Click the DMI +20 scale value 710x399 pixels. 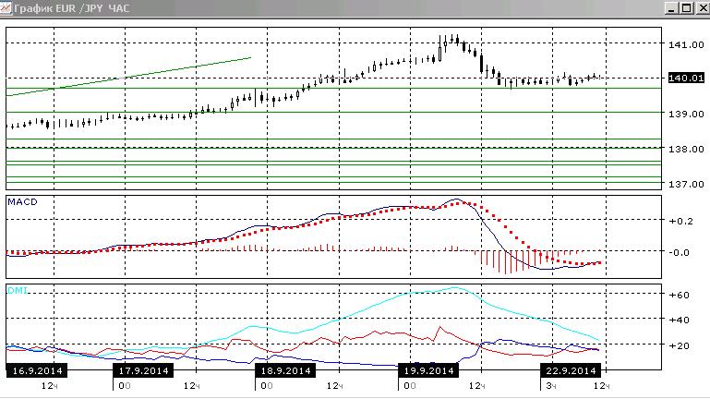[x=679, y=345]
